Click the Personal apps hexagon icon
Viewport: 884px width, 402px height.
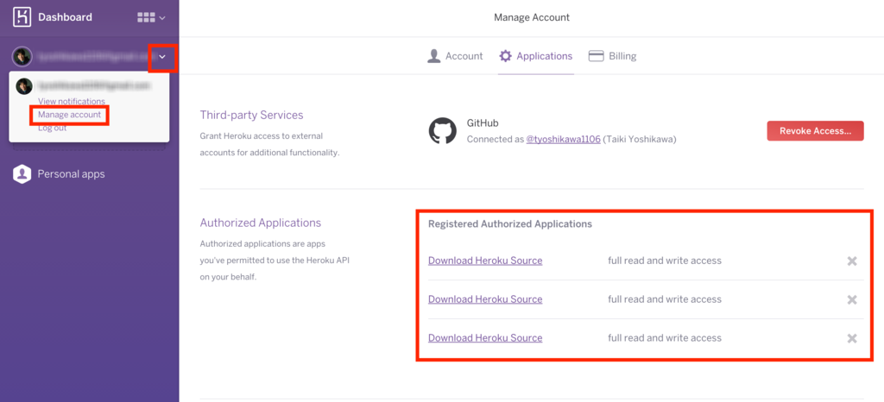click(x=22, y=174)
